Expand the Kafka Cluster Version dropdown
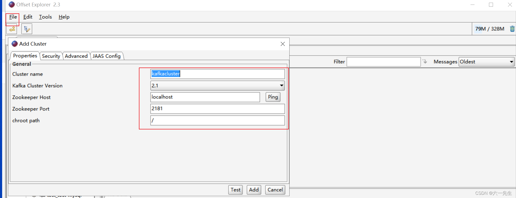Screen dimensions: 516x198 (218, 86)
